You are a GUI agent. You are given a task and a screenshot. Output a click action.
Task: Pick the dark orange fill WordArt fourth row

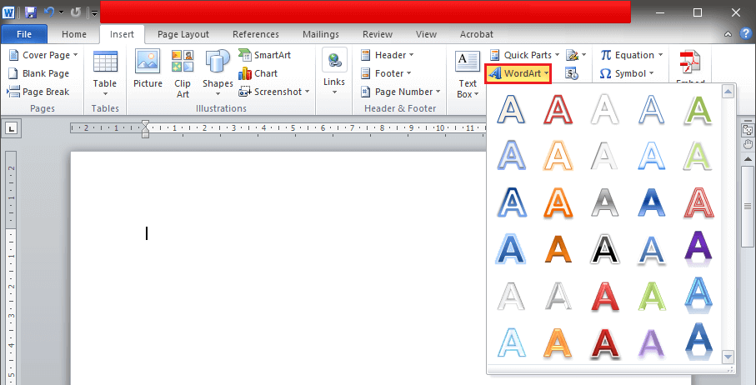pos(558,247)
